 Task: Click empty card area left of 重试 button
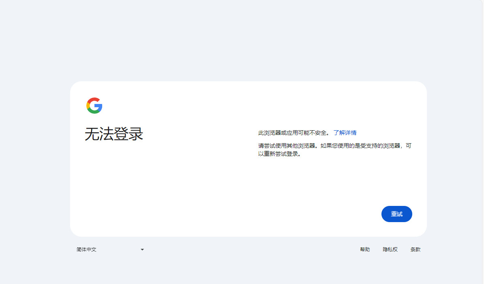(284, 214)
